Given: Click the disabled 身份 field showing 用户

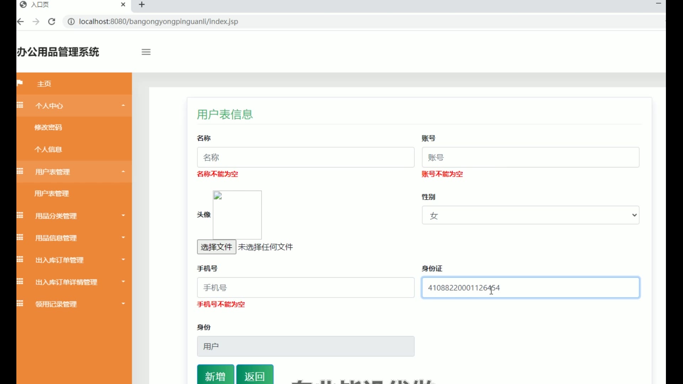Looking at the screenshot, I should pyautogui.click(x=306, y=346).
